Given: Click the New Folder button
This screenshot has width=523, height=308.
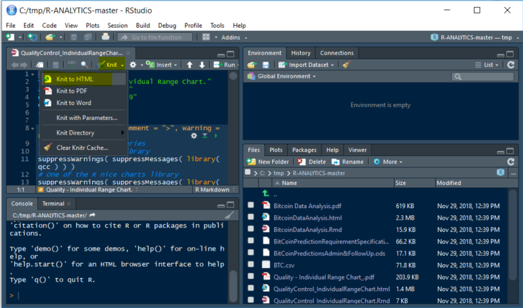Looking at the screenshot, I should point(268,162).
